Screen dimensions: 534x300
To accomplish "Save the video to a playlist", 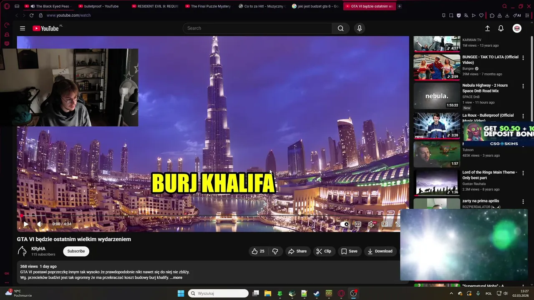I will [x=349, y=251].
